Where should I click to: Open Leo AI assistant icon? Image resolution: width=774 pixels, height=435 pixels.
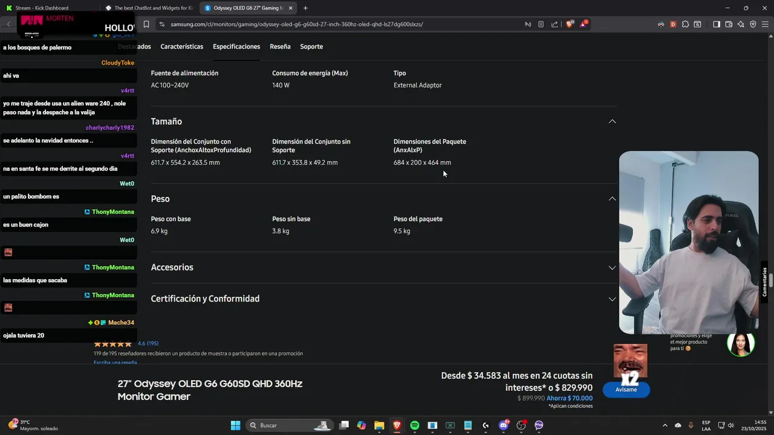coord(741,24)
